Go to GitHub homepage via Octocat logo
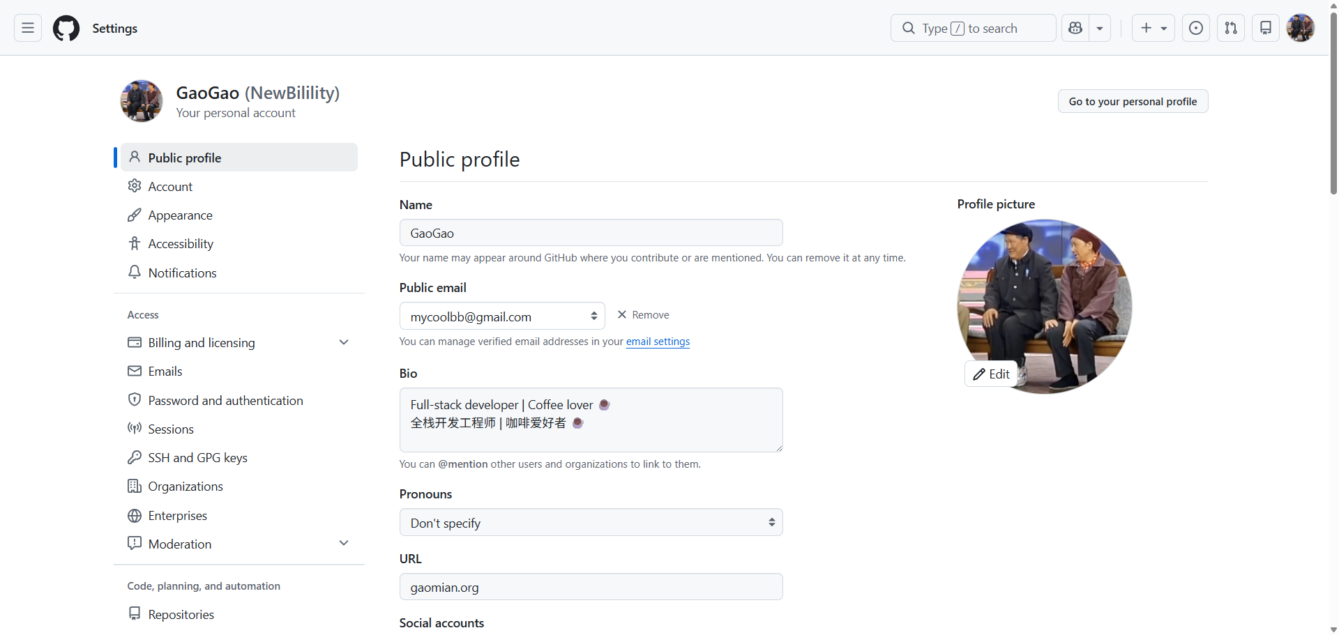Viewport: 1339px width, 635px height. [66, 28]
